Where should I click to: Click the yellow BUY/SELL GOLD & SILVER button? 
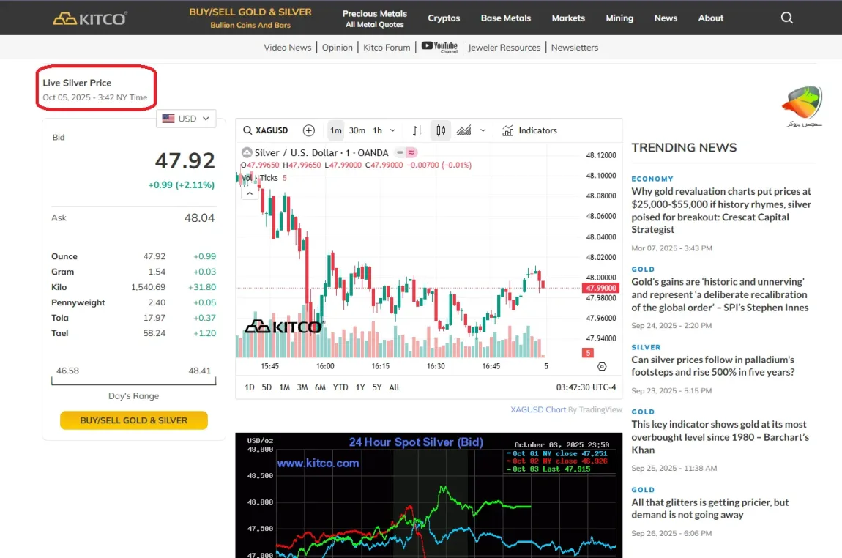(x=134, y=420)
